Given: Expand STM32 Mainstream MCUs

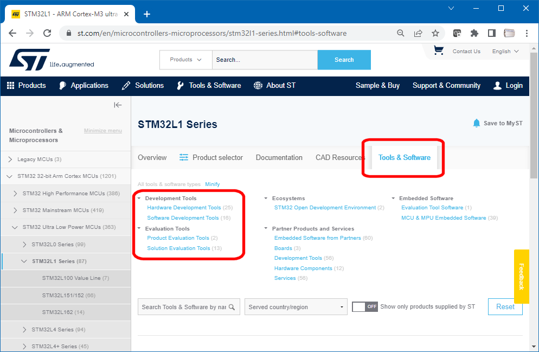Looking at the screenshot, I should (15, 210).
